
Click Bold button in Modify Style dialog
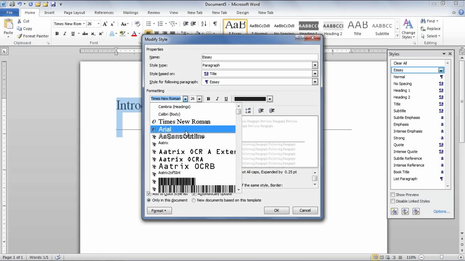click(209, 99)
